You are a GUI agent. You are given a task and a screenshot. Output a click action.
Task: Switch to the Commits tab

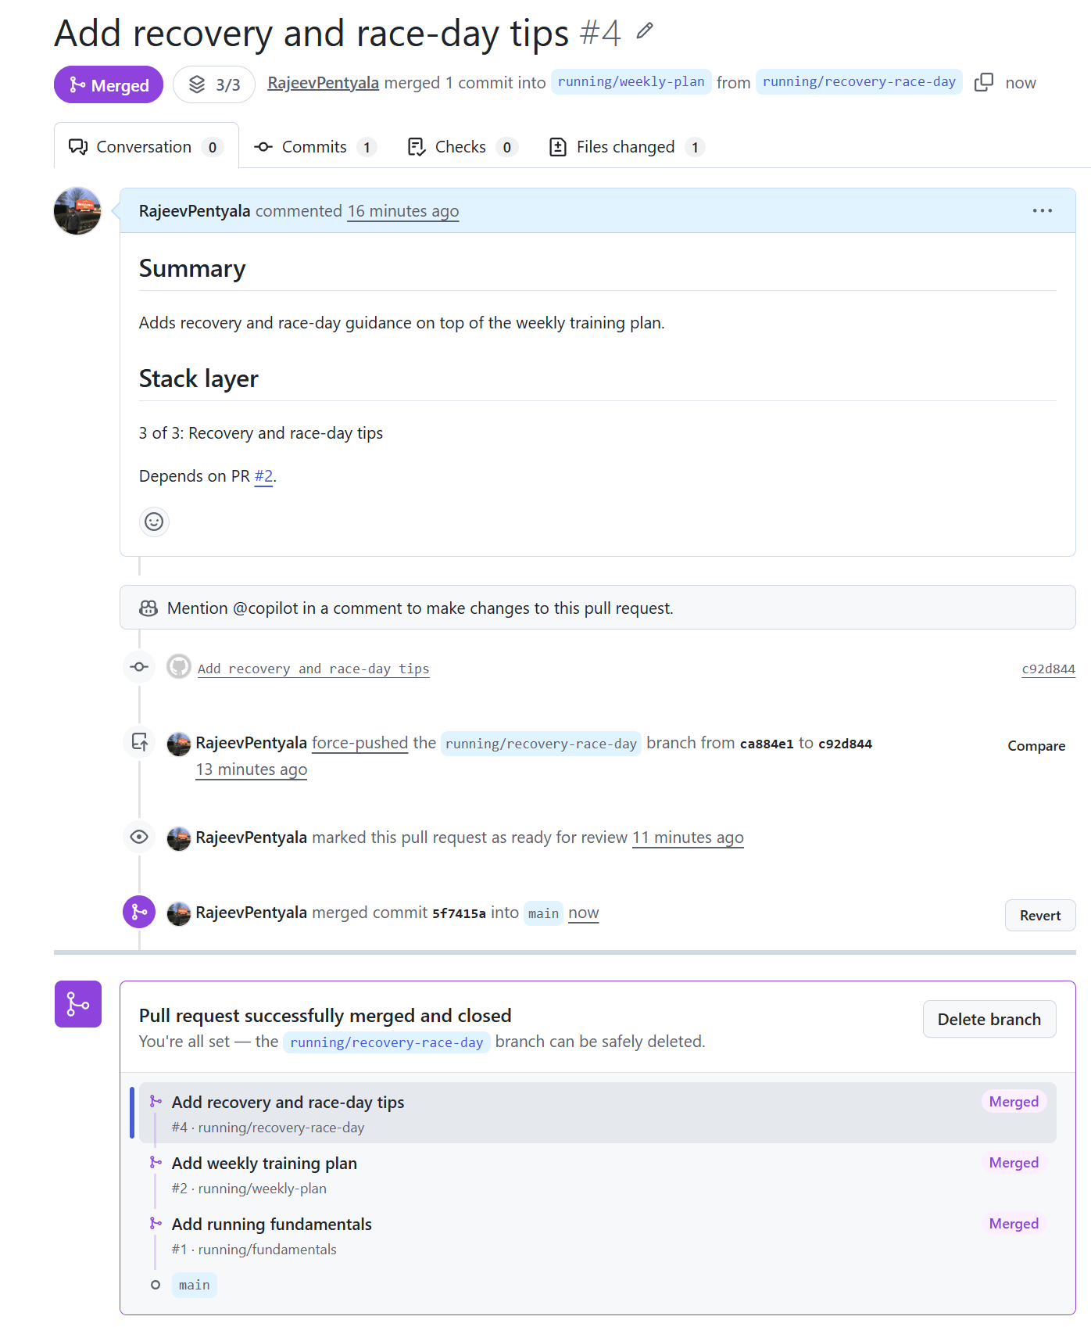tap(315, 147)
